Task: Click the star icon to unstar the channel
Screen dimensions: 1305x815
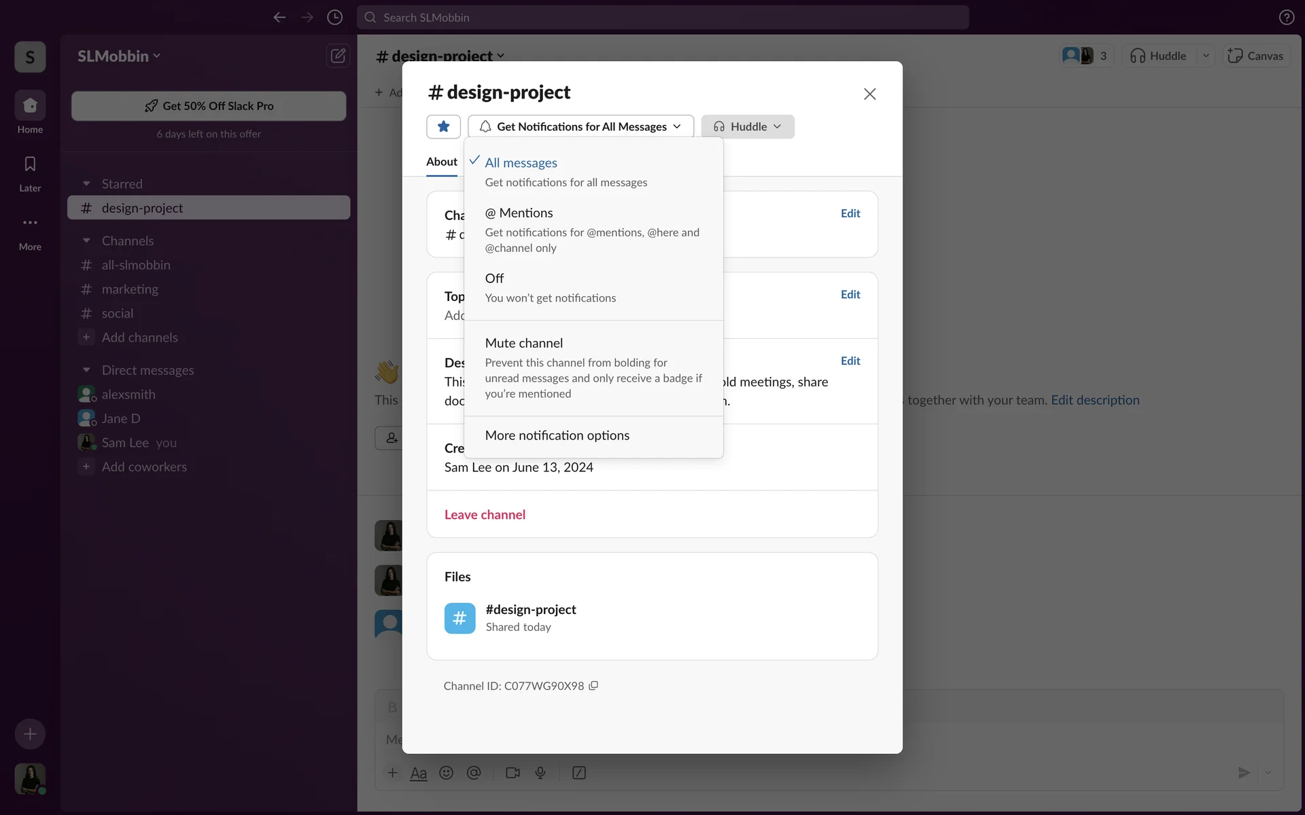Action: click(443, 126)
